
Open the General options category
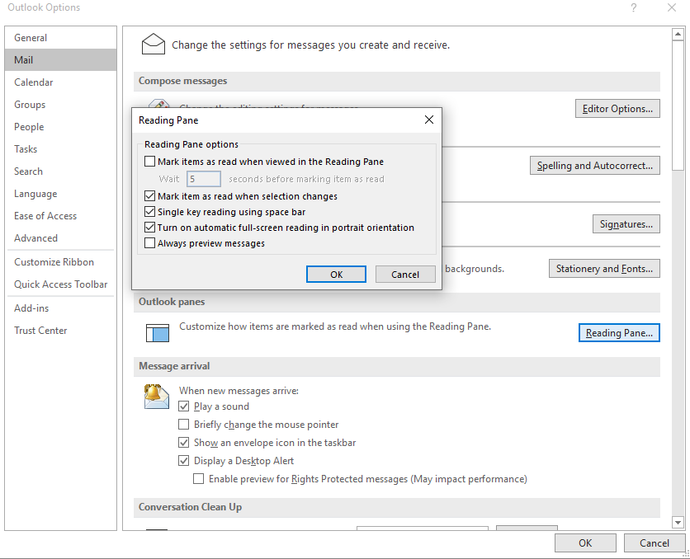[61, 38]
